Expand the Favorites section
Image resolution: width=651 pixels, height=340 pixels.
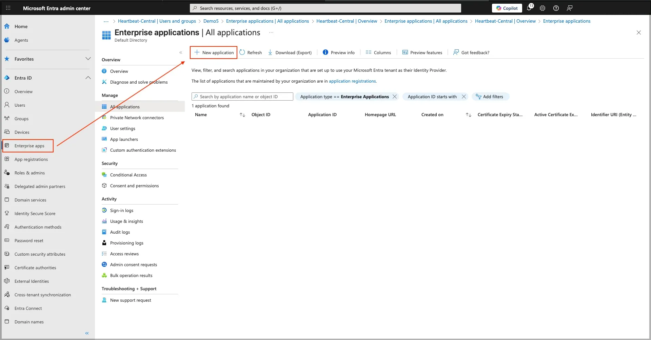click(x=88, y=59)
